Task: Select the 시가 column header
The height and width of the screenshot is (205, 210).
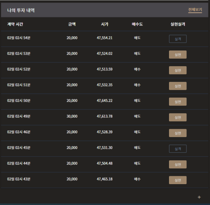Action: pyautogui.click(x=105, y=24)
